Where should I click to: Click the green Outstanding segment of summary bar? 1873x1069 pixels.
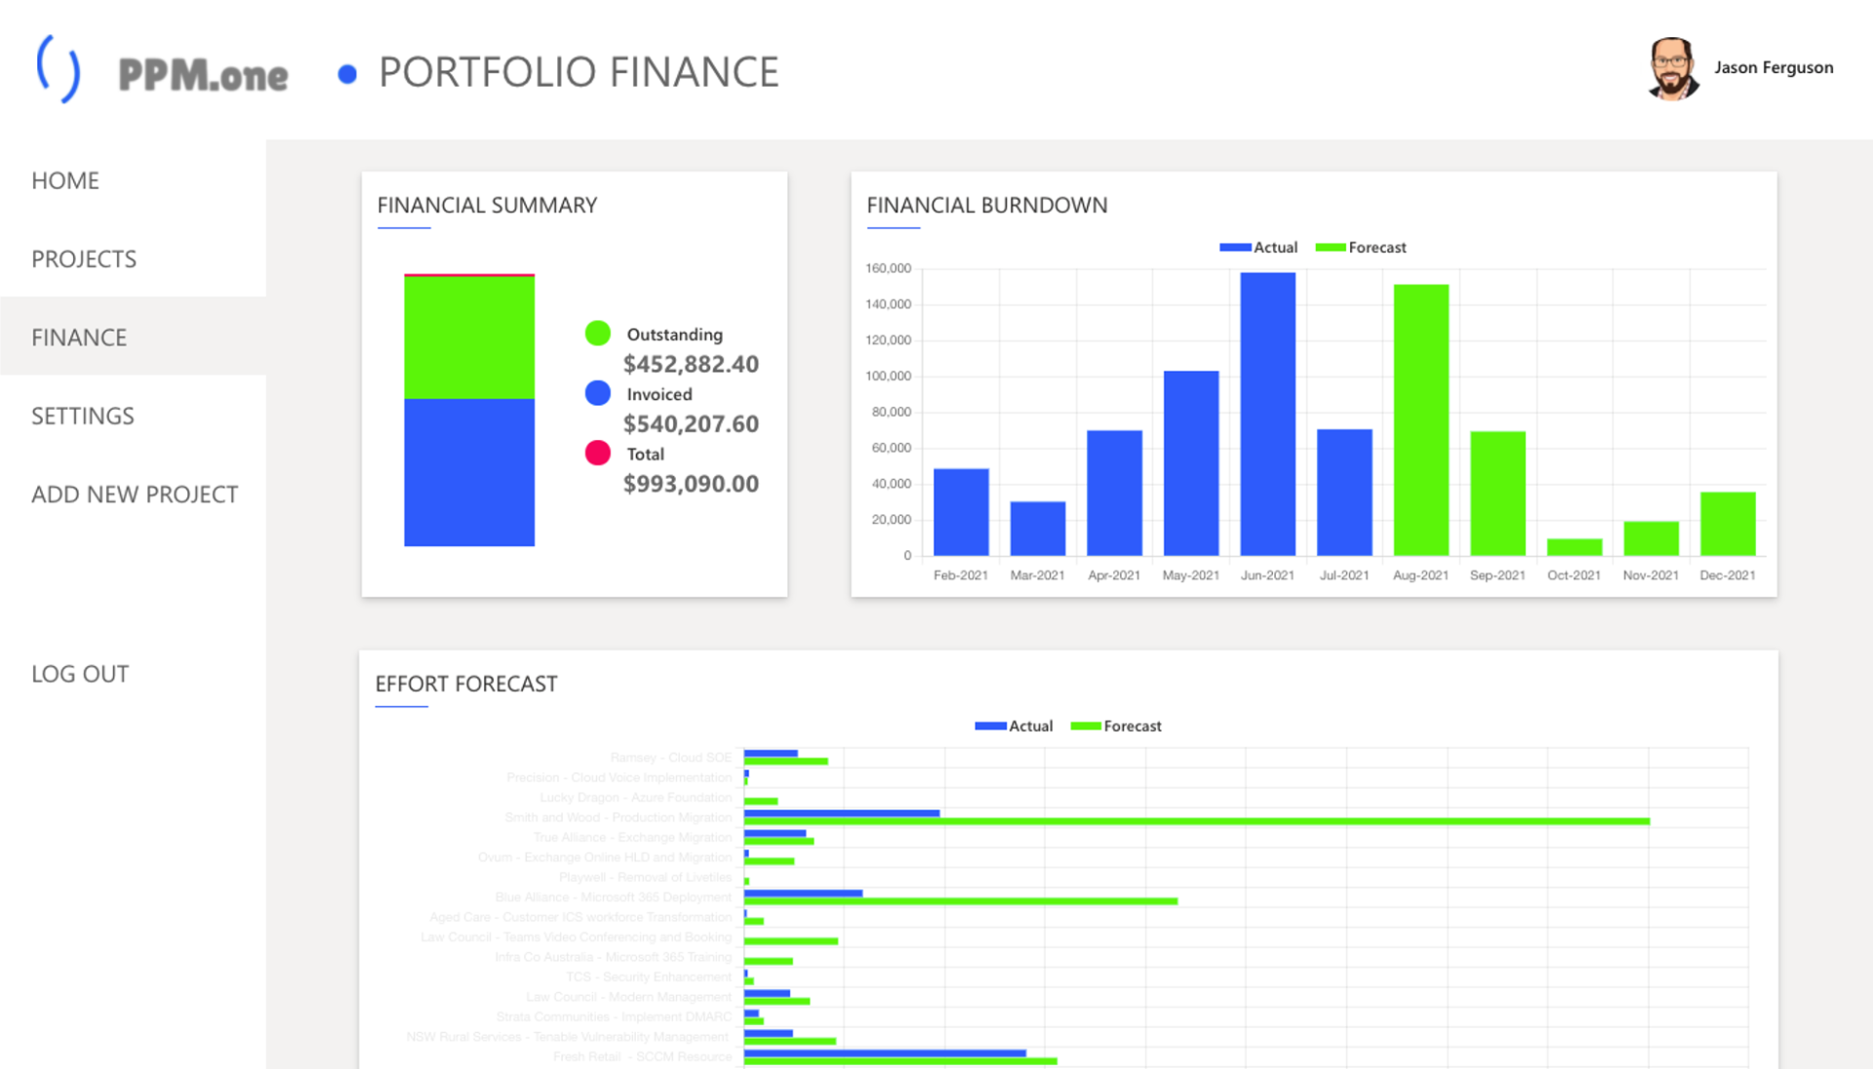point(469,337)
